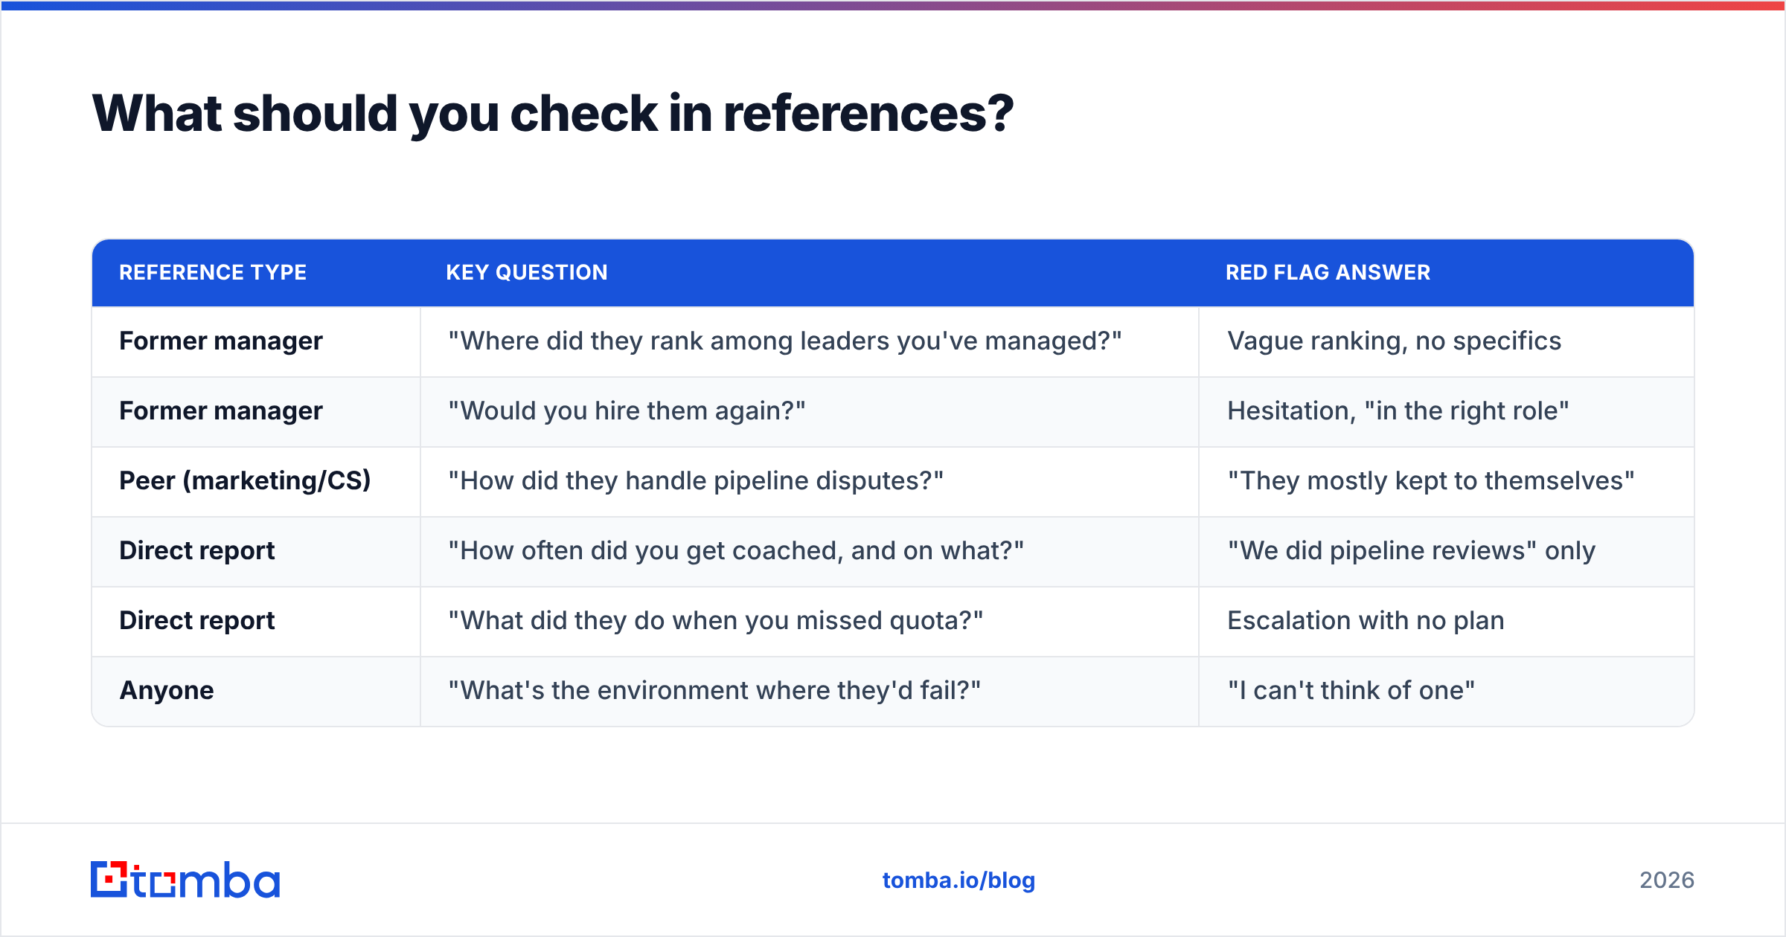Select "What did they do when you missed quota?"
This screenshot has height=937, width=1786.
716,620
